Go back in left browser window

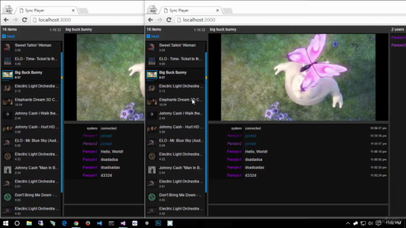click(6, 20)
